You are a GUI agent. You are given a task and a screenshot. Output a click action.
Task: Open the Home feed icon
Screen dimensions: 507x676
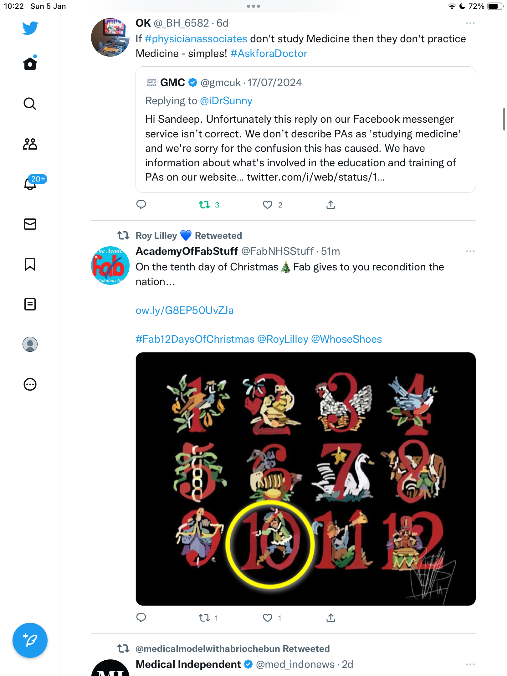[30, 64]
